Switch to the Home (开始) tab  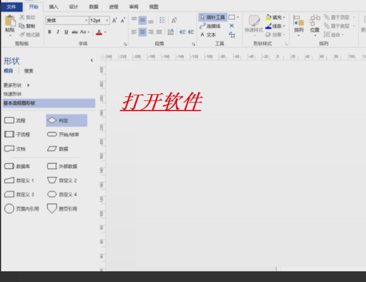pyautogui.click(x=34, y=7)
